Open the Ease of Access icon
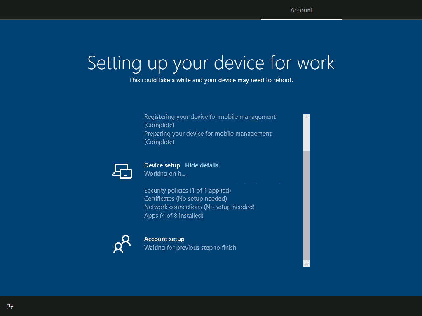 point(10,306)
